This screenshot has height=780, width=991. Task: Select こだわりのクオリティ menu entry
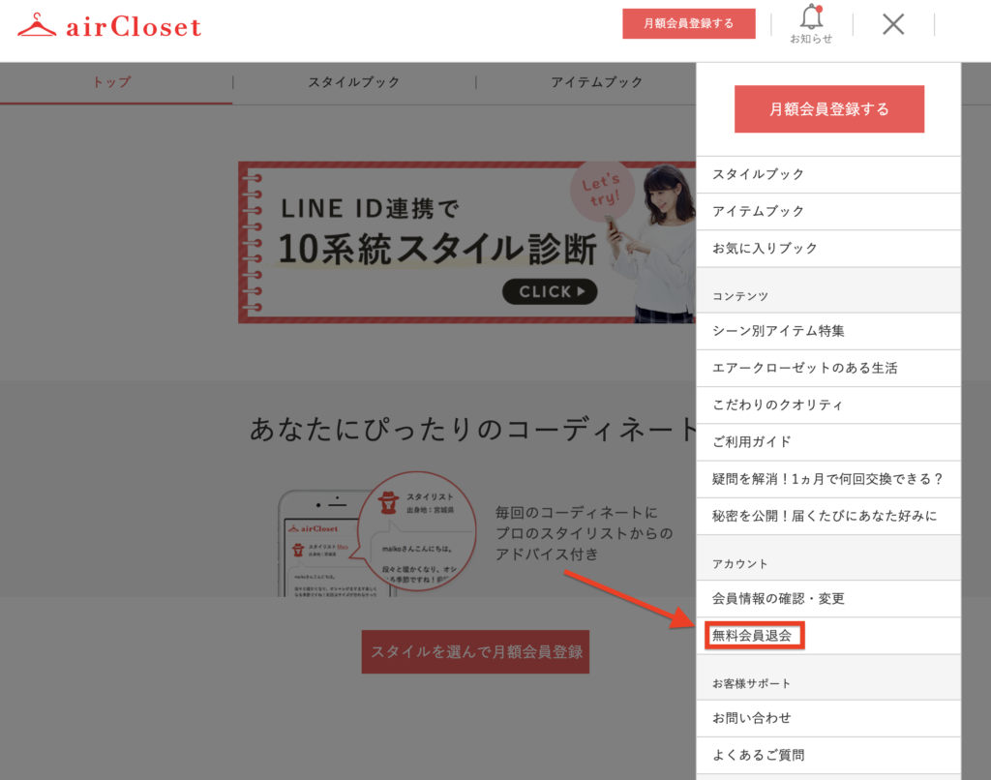828,405
